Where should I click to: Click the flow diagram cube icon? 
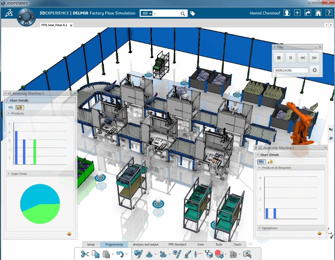coord(209,254)
